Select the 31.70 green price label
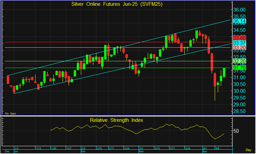This screenshot has width=256, height=154. point(239,68)
